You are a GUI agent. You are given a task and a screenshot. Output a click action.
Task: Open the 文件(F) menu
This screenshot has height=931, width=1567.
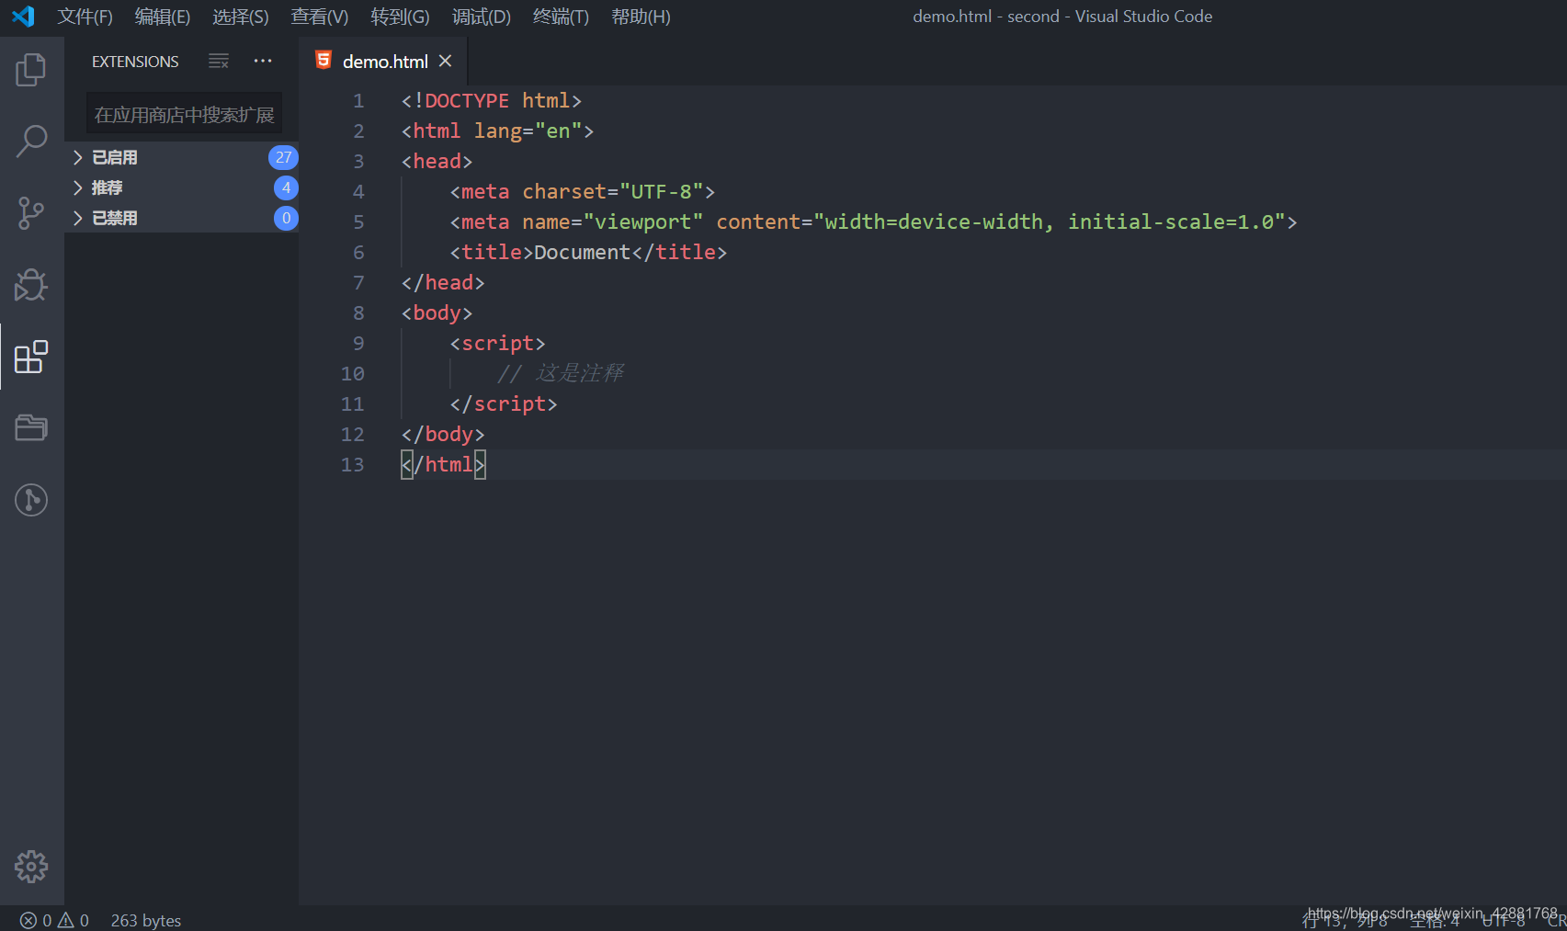click(85, 17)
